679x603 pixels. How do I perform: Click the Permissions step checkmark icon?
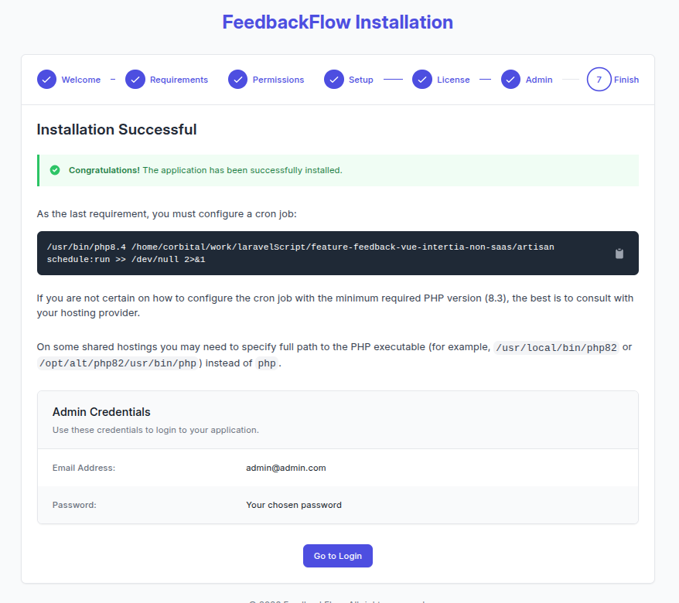coord(237,80)
